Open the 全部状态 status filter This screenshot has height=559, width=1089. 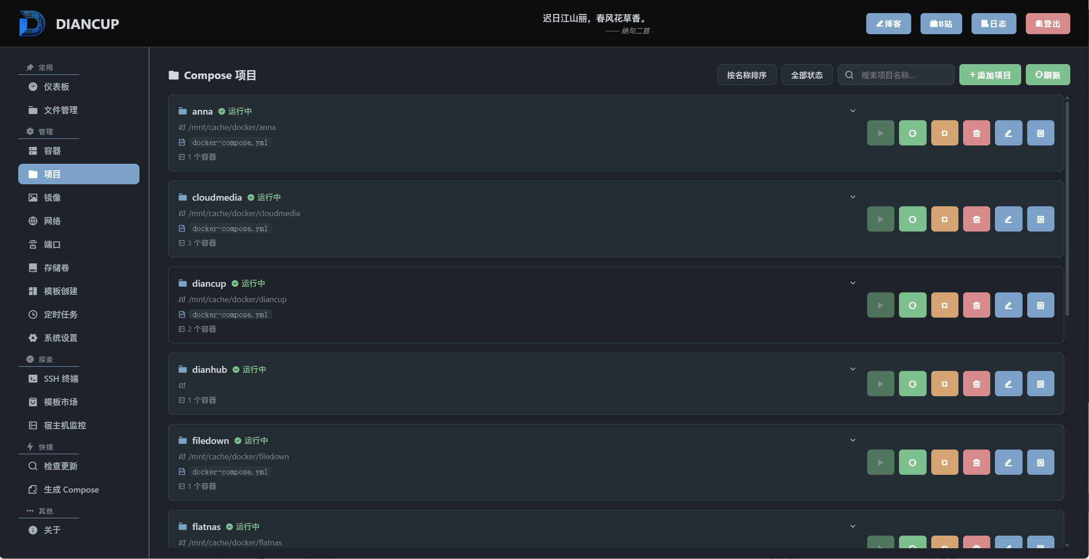click(x=806, y=75)
